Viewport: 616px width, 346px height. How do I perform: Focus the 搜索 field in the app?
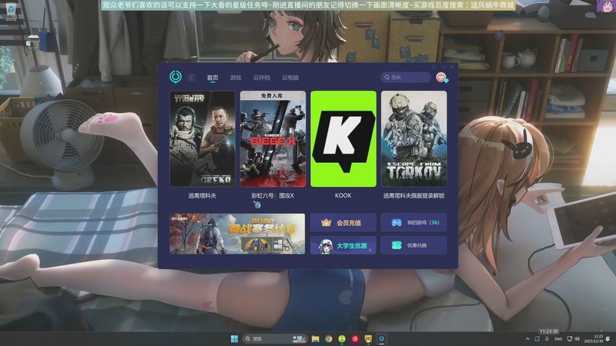coord(406,78)
